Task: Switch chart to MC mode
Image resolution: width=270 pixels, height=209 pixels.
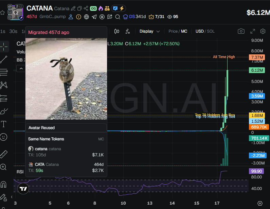Action: tap(184, 31)
